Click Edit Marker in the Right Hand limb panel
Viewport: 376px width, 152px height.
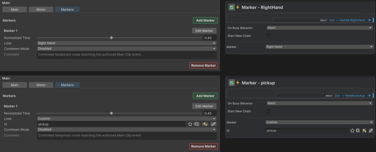[x=204, y=31]
